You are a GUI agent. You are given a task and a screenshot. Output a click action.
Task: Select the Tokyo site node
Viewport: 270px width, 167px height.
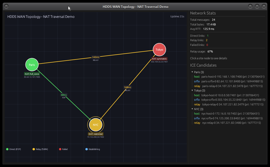pyautogui.click(x=159, y=50)
